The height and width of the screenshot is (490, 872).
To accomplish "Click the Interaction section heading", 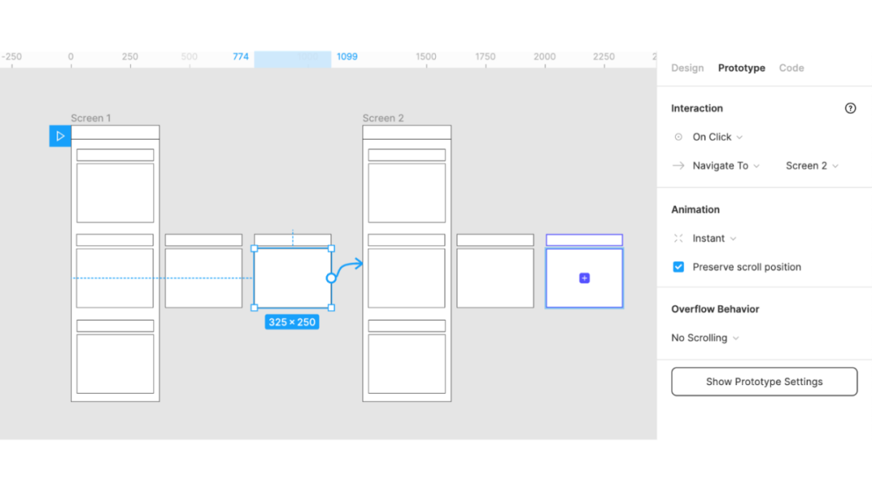I will coord(697,108).
